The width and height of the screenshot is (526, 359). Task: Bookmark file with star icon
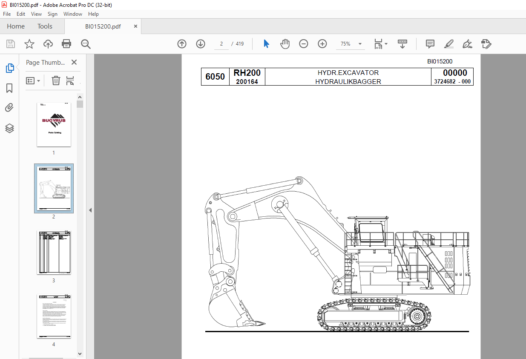pyautogui.click(x=29, y=44)
